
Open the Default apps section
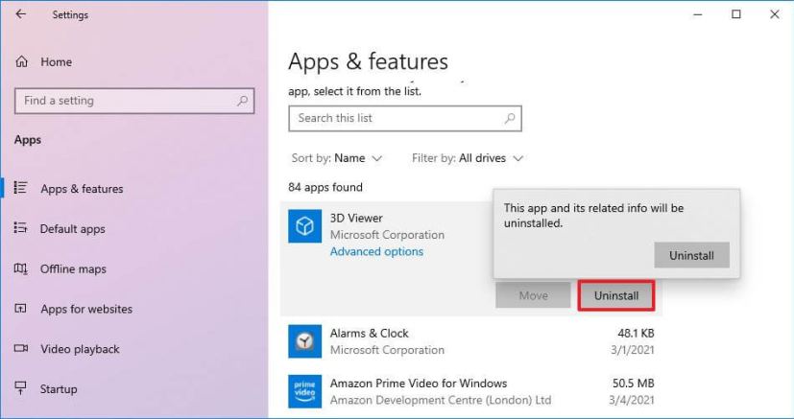coord(72,229)
